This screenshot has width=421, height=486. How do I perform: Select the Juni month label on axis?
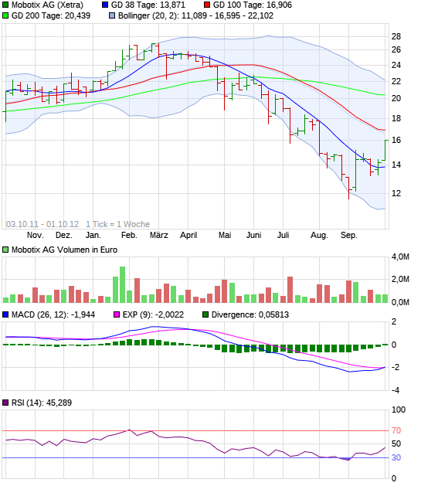tap(253, 235)
